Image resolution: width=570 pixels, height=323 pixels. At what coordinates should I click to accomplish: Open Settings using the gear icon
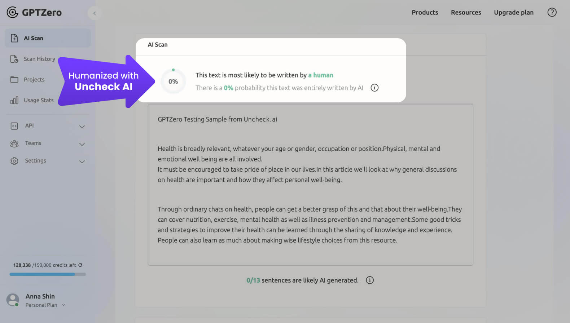coord(14,161)
